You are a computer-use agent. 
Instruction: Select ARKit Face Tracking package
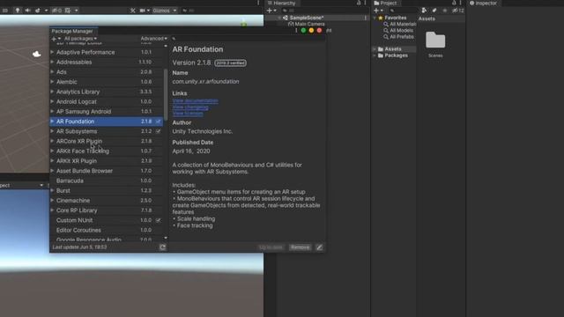[107, 151]
